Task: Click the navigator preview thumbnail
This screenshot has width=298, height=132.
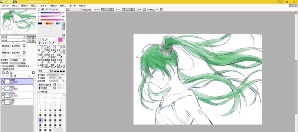Action: pyautogui.click(x=18, y=22)
